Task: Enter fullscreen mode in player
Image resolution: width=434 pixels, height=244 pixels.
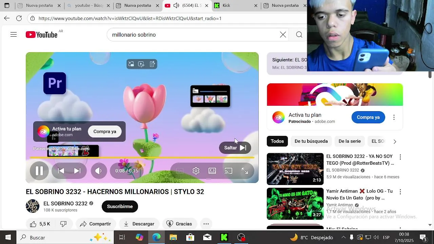Action: [x=245, y=171]
